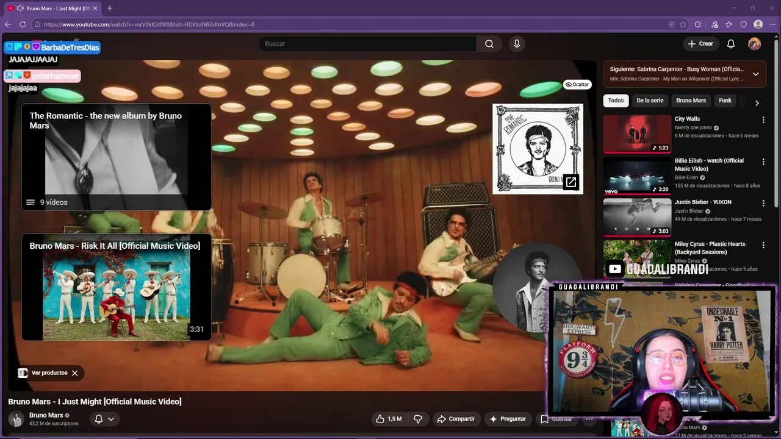Open the browser profile icon
The image size is (781, 439).
(758, 24)
